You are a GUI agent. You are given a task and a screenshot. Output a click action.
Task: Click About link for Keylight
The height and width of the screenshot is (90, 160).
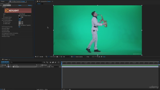tap(30, 5)
